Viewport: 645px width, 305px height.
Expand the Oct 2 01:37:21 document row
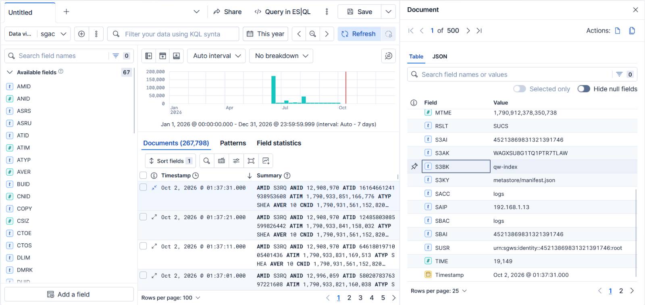[x=154, y=217]
